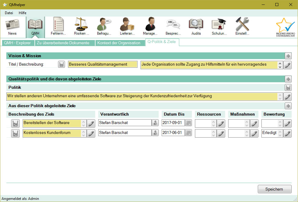Click the Besseres Qualitätsmanagement title field
Screen dimensions: 298x202
point(103,64)
